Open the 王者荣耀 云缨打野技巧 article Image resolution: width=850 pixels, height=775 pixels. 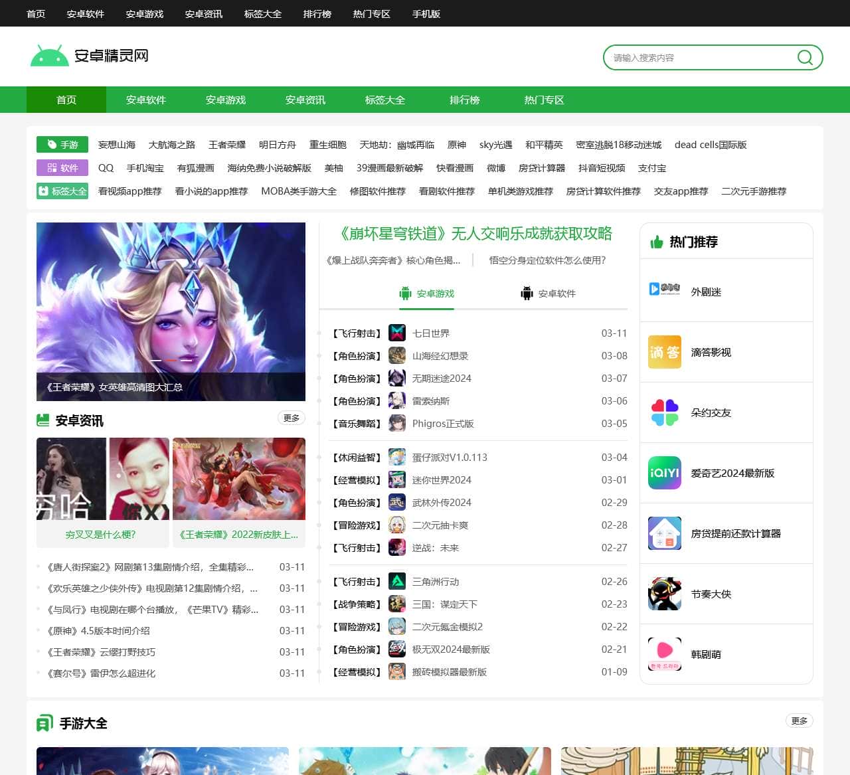tap(101, 652)
